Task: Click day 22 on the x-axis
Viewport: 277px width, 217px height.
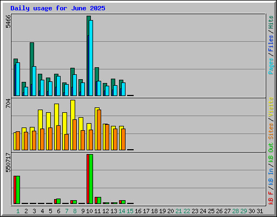Action: [187, 211]
